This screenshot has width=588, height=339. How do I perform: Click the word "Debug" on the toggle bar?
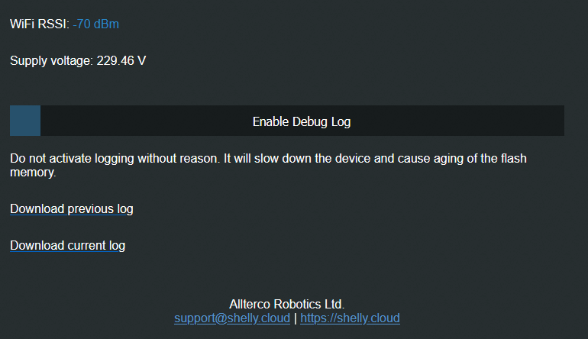(x=312, y=121)
